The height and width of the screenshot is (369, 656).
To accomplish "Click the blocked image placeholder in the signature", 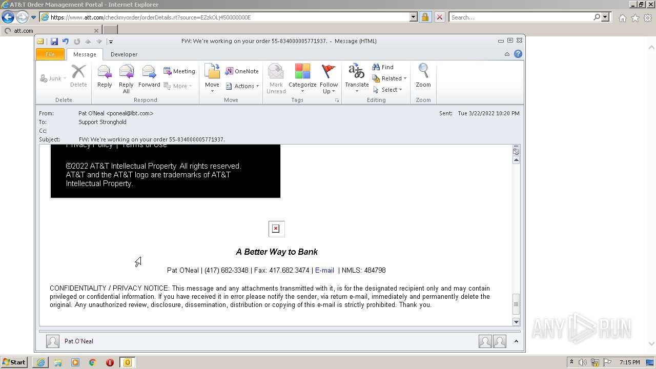I will point(276,229).
